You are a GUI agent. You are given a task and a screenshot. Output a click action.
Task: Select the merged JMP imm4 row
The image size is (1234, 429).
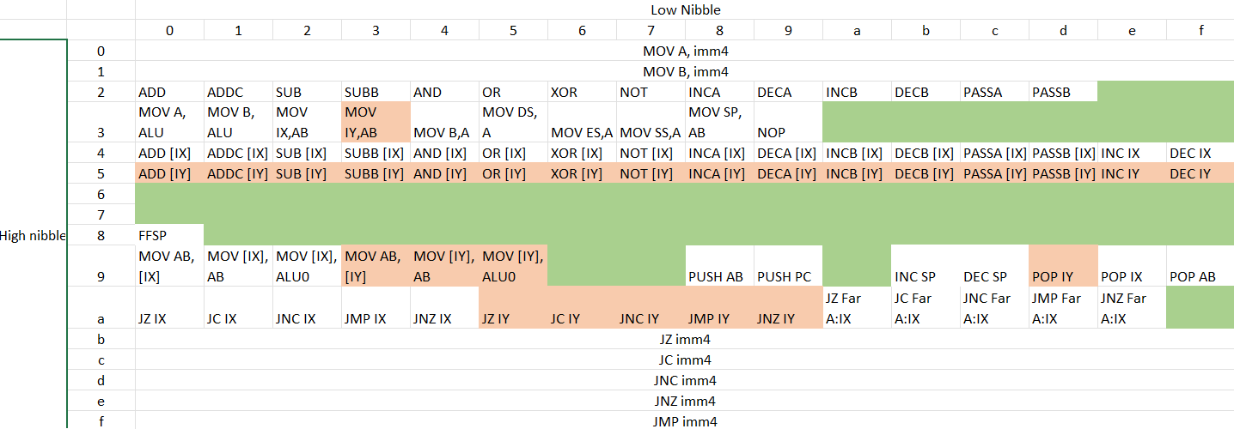[683, 421]
